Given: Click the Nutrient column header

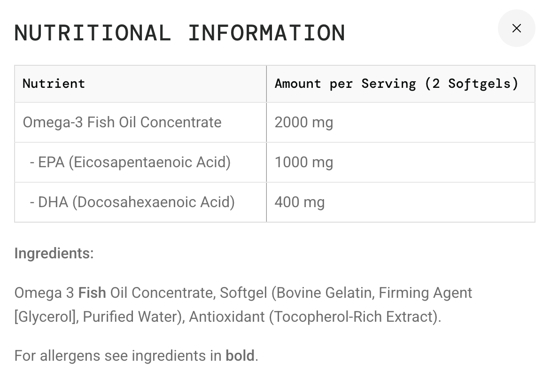Looking at the screenshot, I should tap(54, 84).
